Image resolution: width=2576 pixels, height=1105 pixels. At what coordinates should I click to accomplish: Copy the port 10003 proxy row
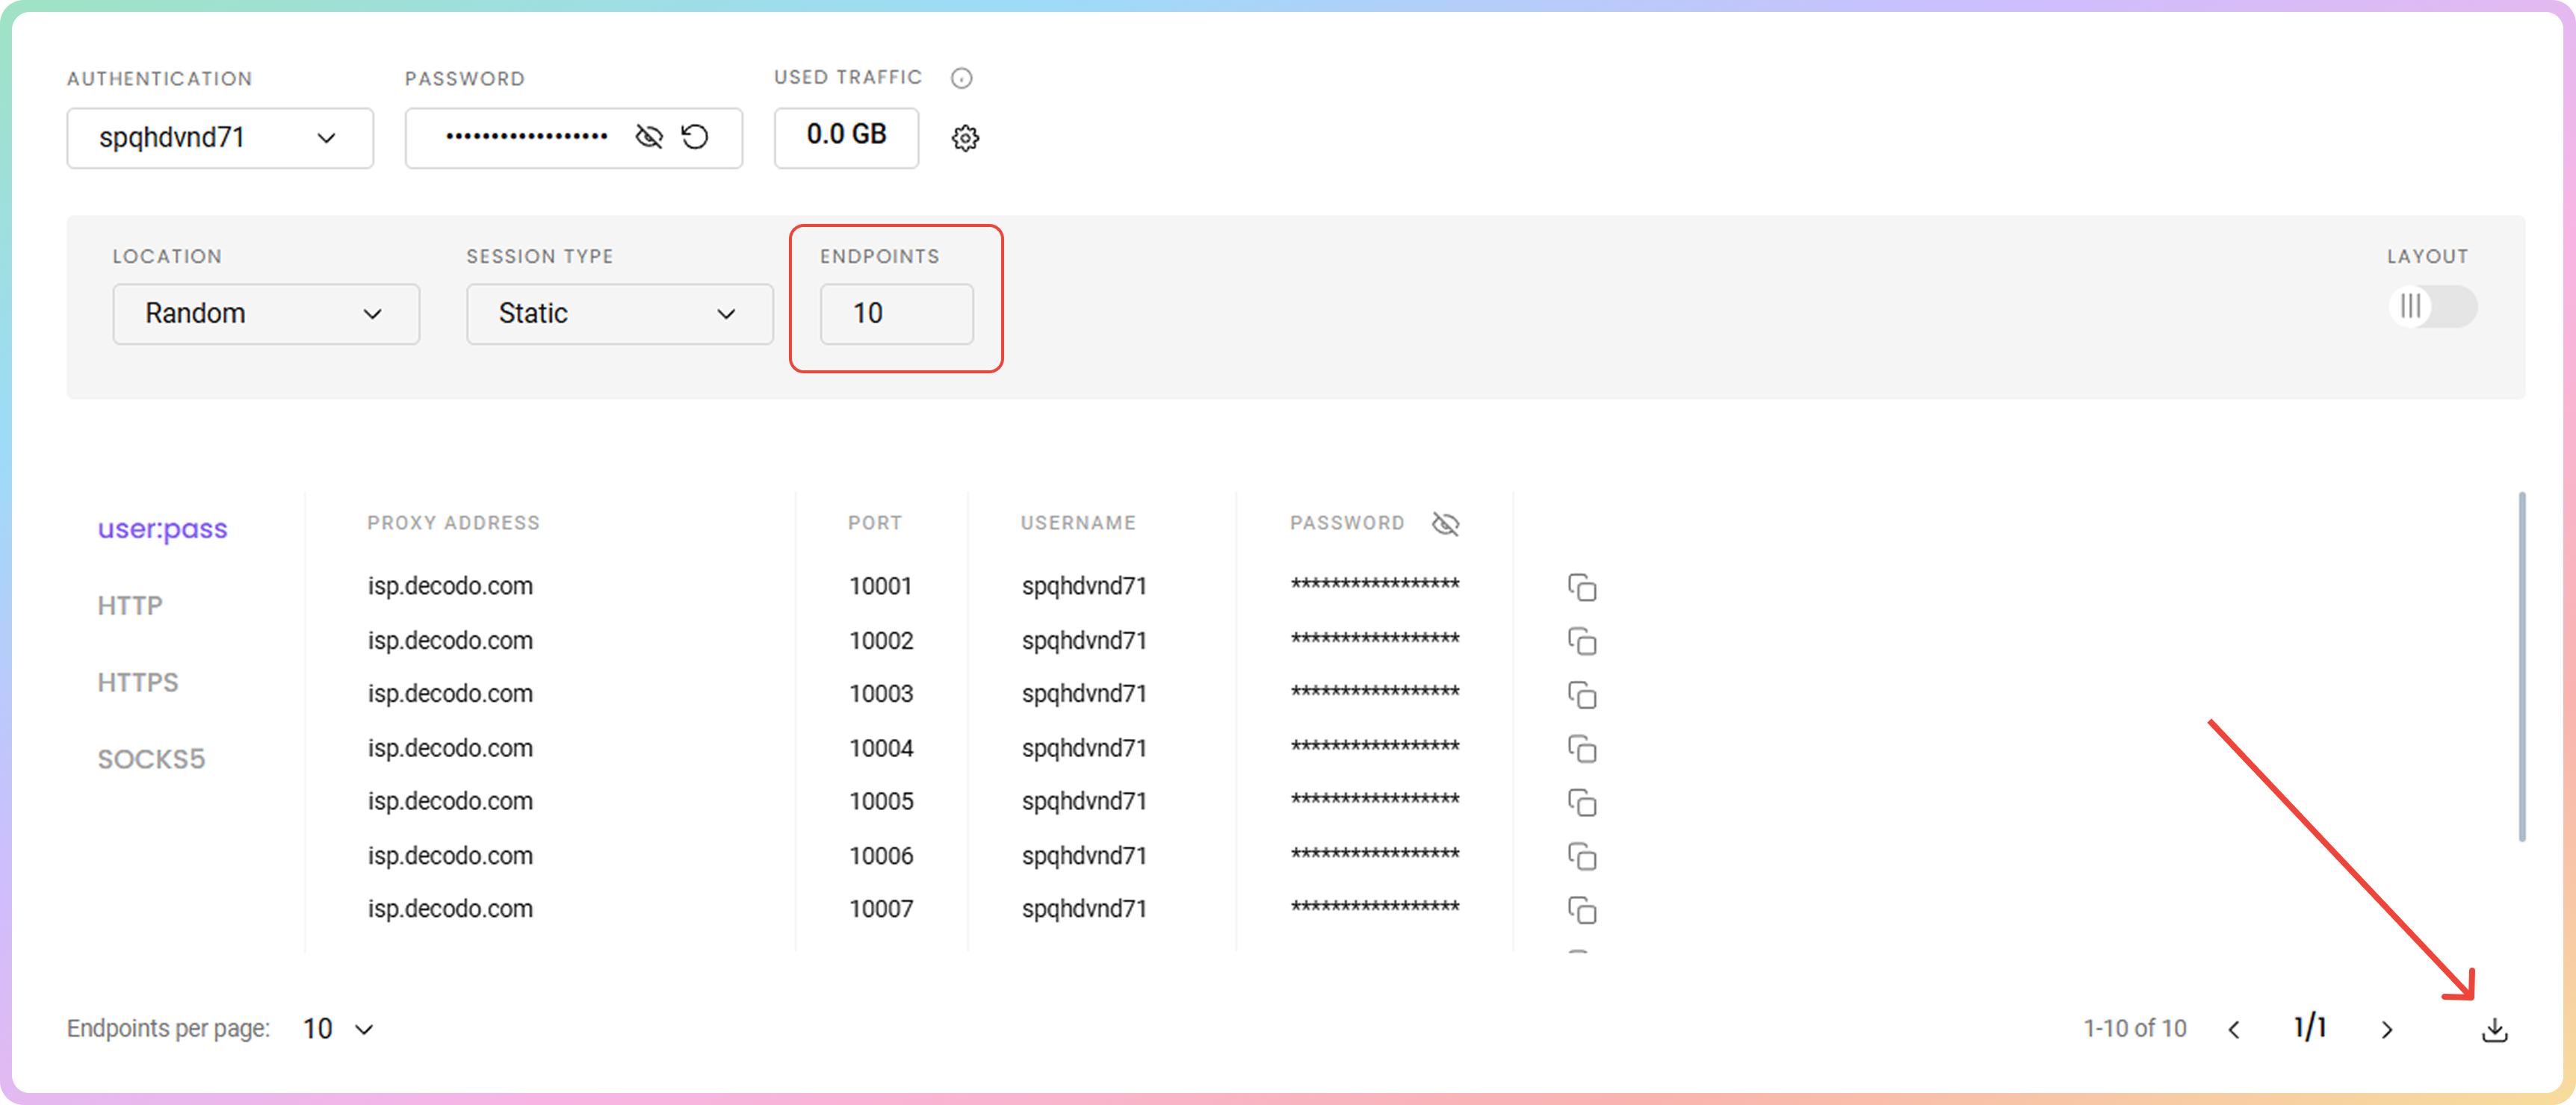click(1581, 695)
